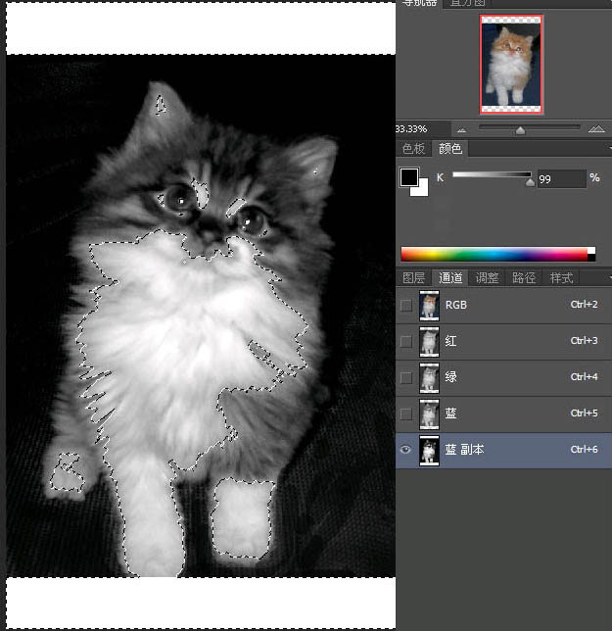The height and width of the screenshot is (631, 612).
Task: Click the zoom out small mountains icon
Action: click(460, 129)
